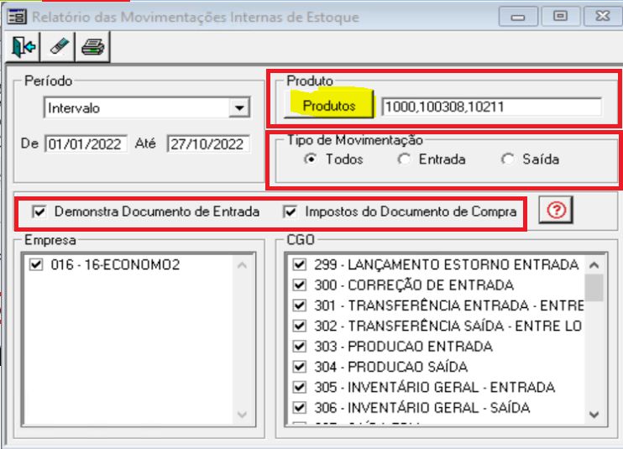The width and height of the screenshot is (623, 449).
Task: Uncheck company 016 - 16-ECONOMO2
Action: click(35, 265)
